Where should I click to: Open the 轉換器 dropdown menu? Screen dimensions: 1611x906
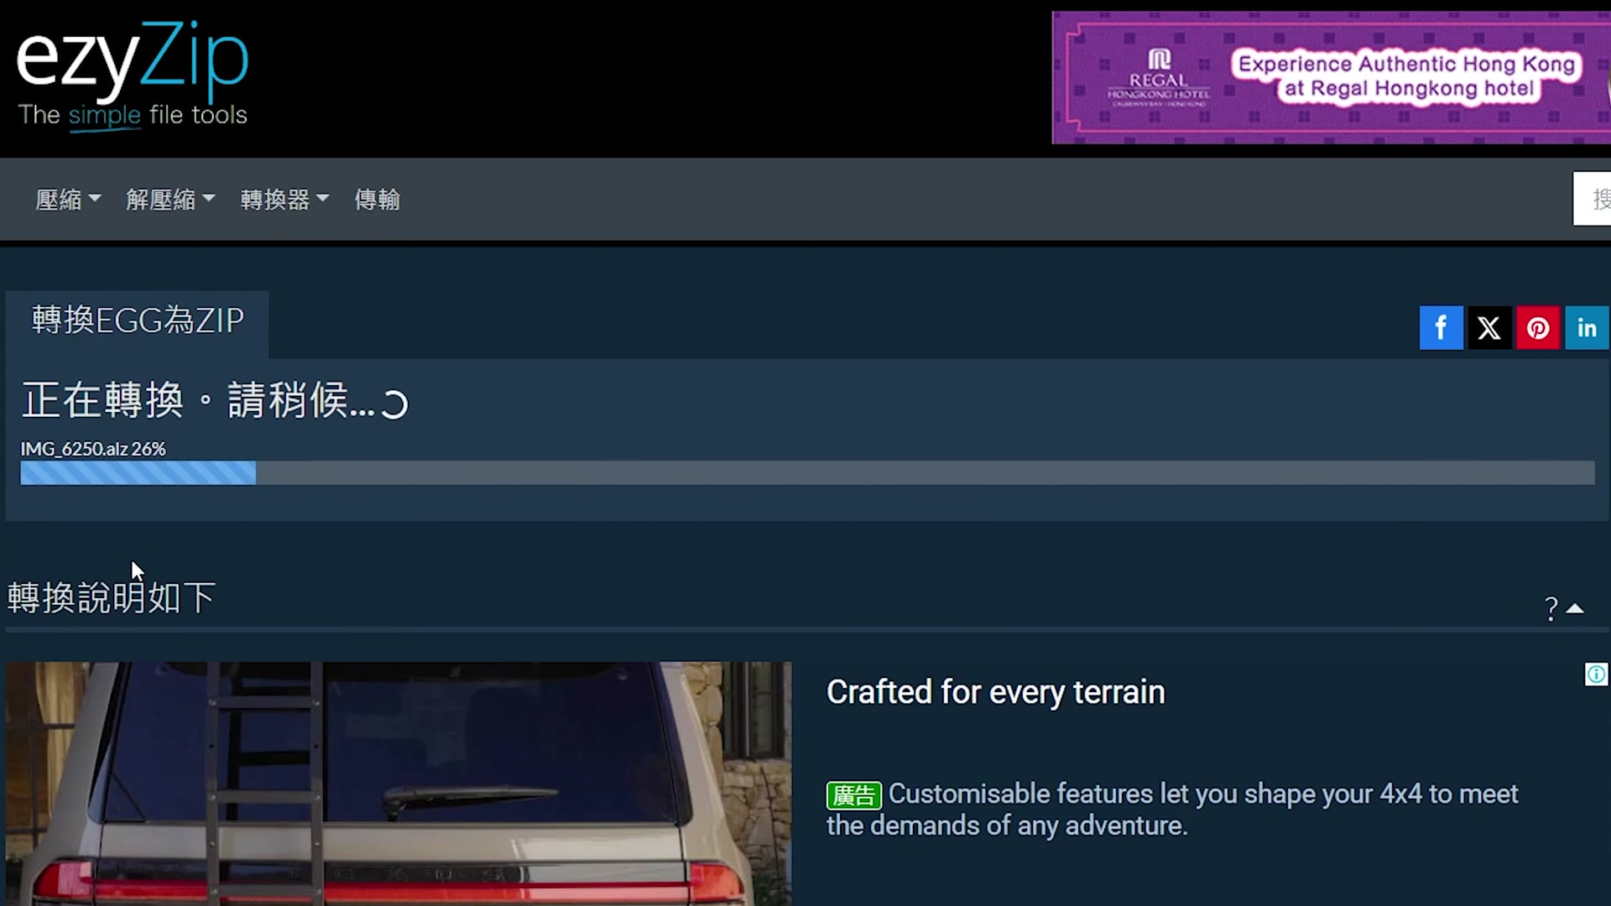tap(284, 200)
